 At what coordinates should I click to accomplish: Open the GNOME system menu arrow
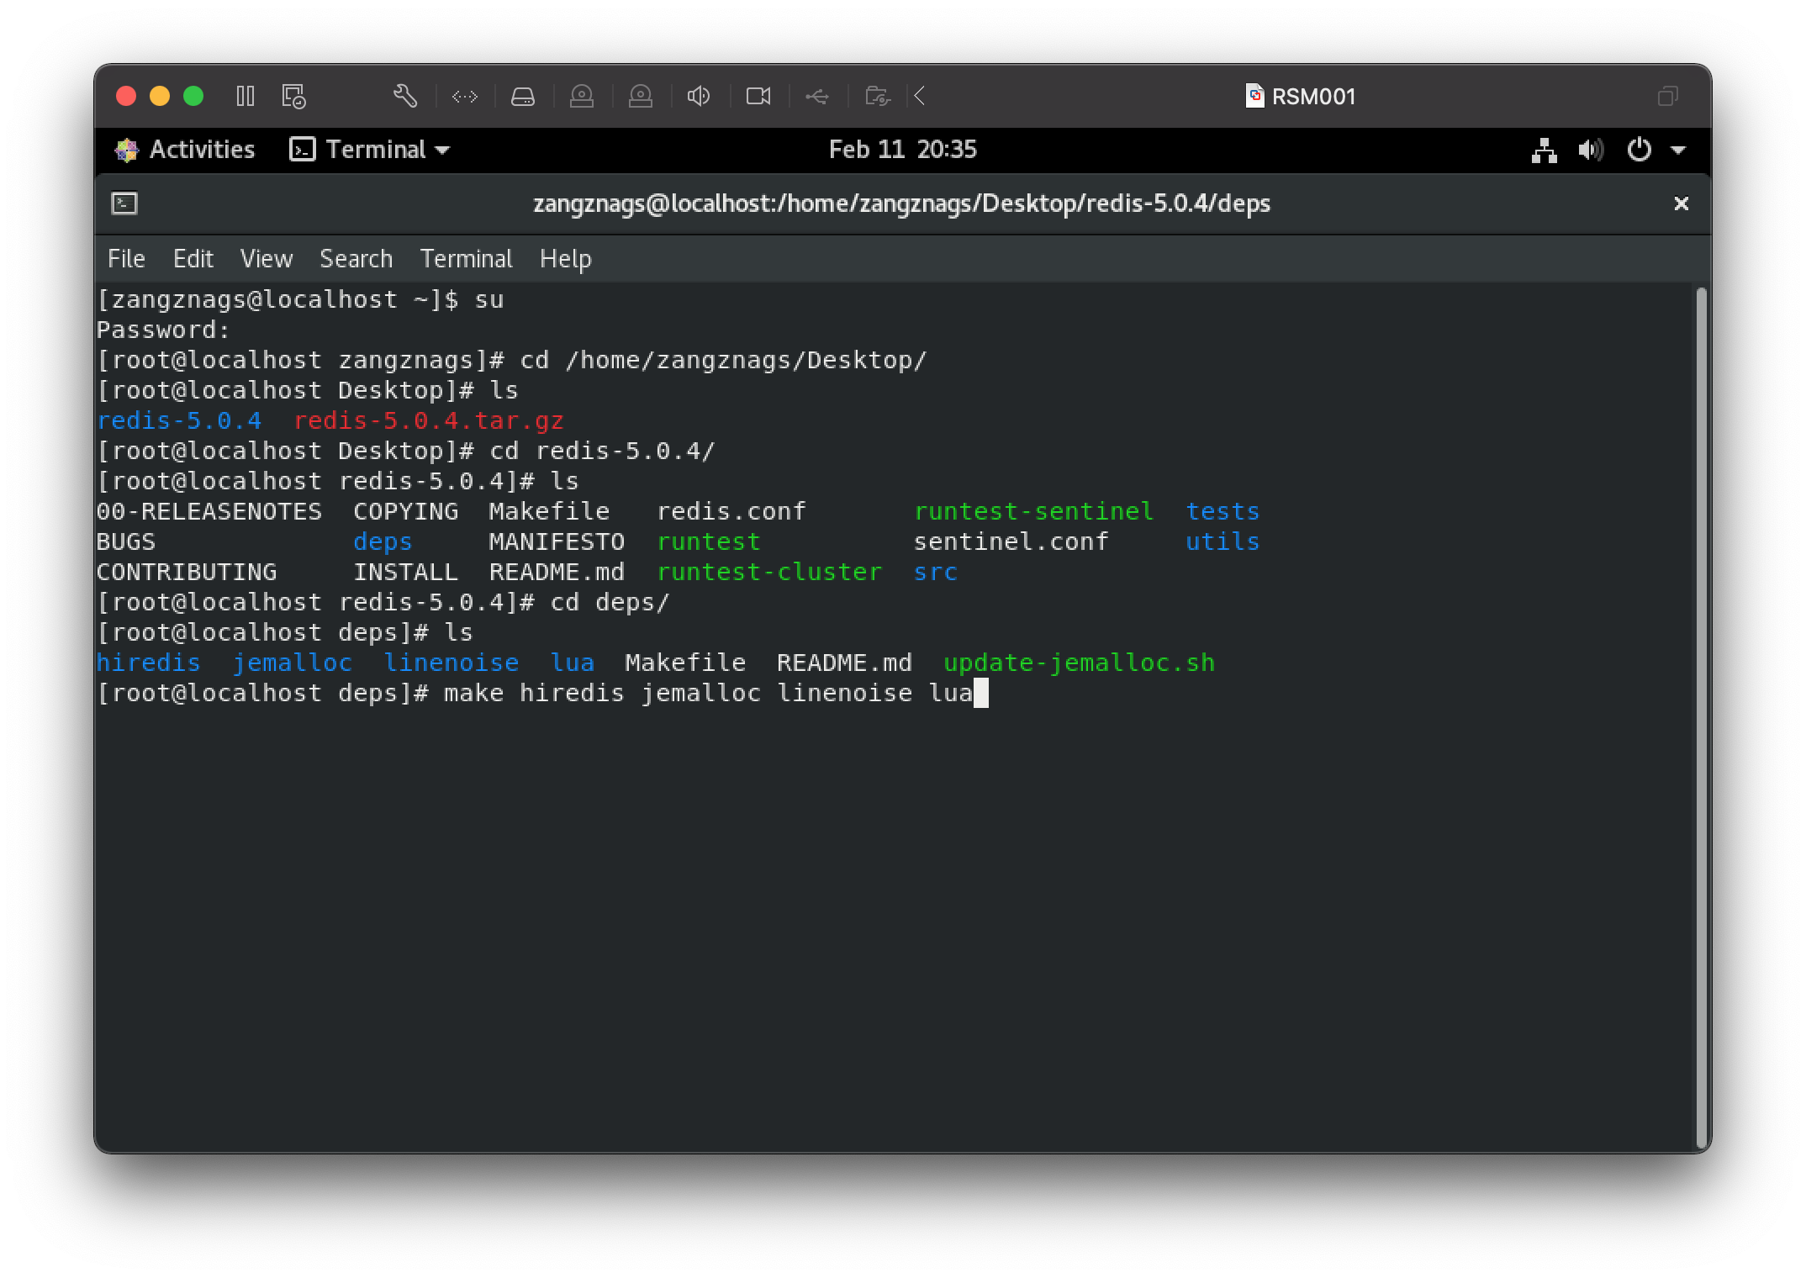[x=1678, y=151]
